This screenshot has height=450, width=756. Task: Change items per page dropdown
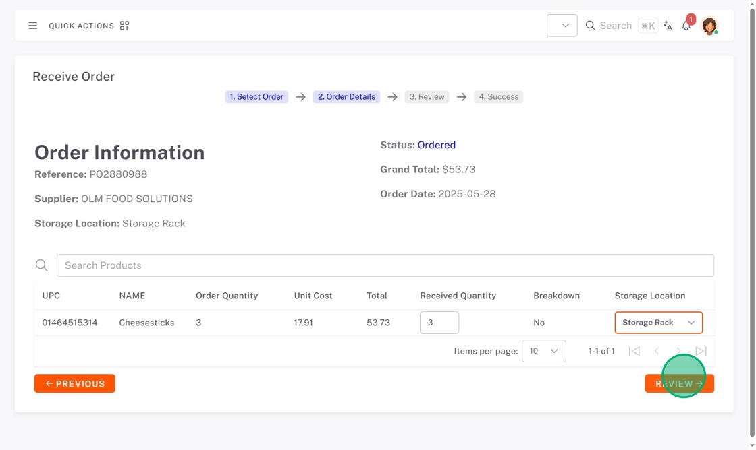(x=543, y=351)
